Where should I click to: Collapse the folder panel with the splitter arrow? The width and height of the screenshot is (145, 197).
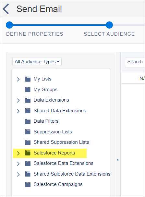click(x=118, y=160)
